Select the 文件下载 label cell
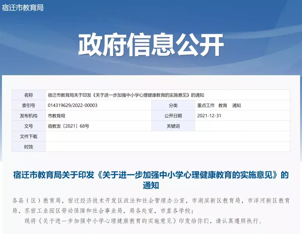The image size is (302, 234). tap(29, 136)
